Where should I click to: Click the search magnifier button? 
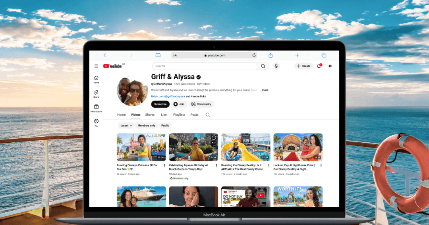pos(263,66)
